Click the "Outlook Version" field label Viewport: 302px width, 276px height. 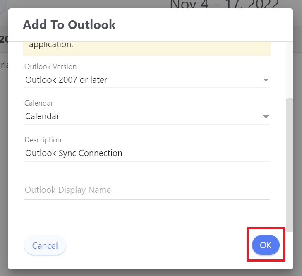[x=50, y=67]
